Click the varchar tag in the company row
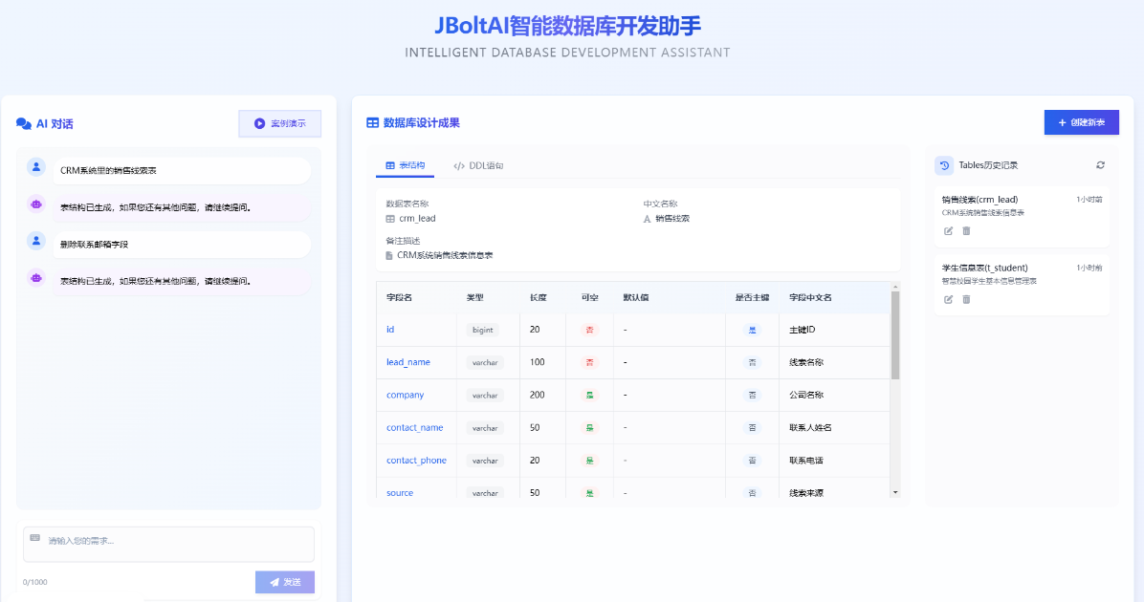Viewport: 1144px width, 602px height. tap(484, 395)
